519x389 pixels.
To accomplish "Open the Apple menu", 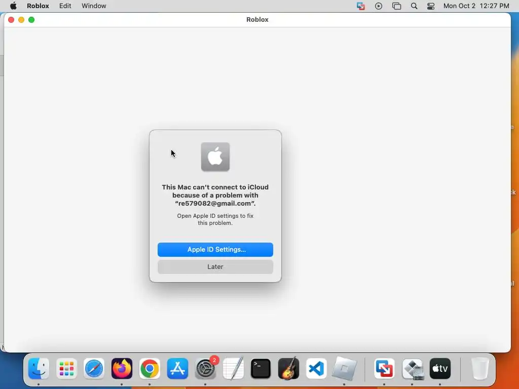I will [x=13, y=6].
